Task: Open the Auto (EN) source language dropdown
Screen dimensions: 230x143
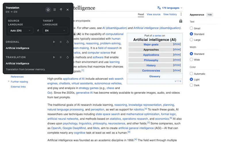Action: pyautogui.click(x=20, y=31)
